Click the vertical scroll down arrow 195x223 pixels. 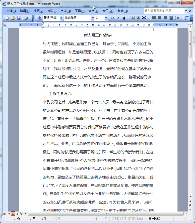191,197
